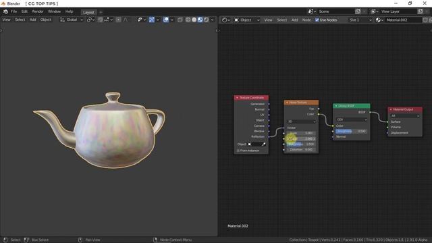Viewport: 432px width, 243px height.
Task: Adjust the Noise Texture Distortion value
Action: 302,150
